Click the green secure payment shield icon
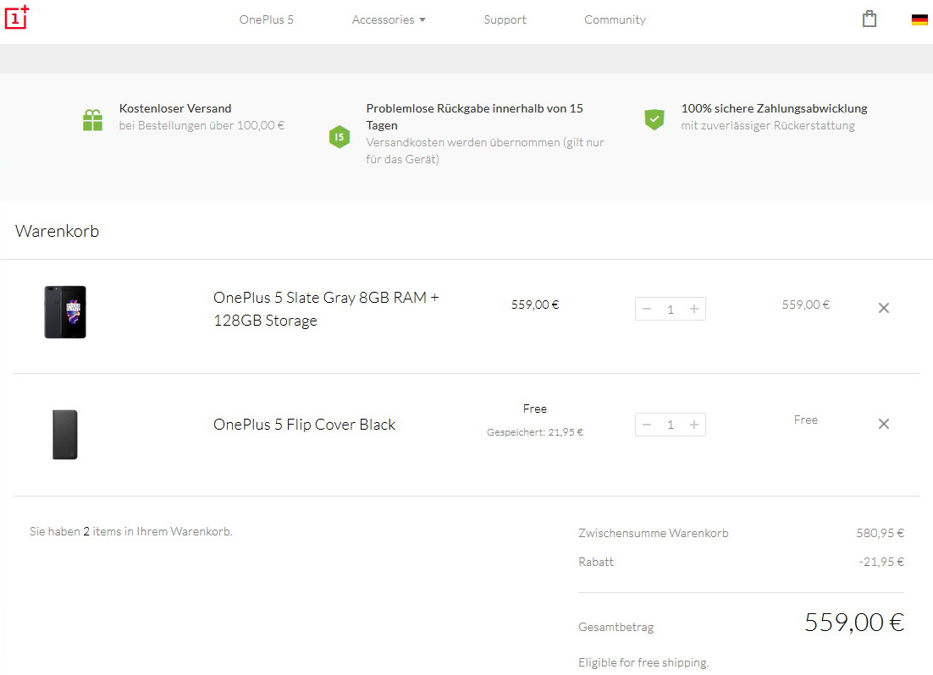 pyautogui.click(x=654, y=119)
